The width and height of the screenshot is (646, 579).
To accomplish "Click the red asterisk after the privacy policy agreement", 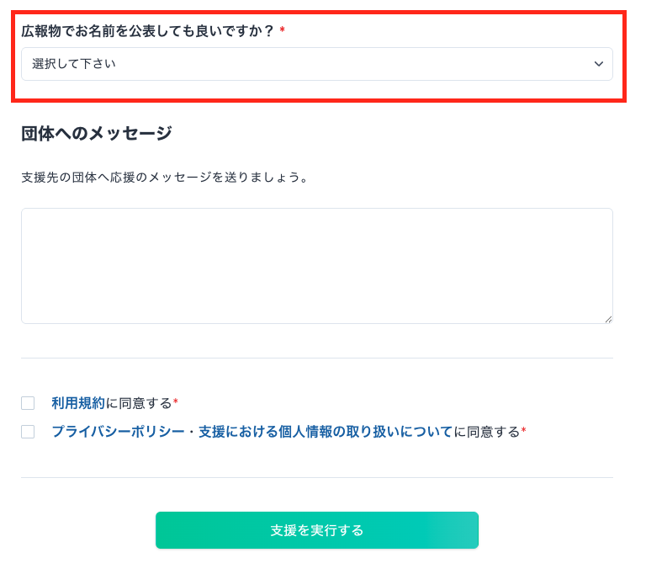I will point(523,431).
